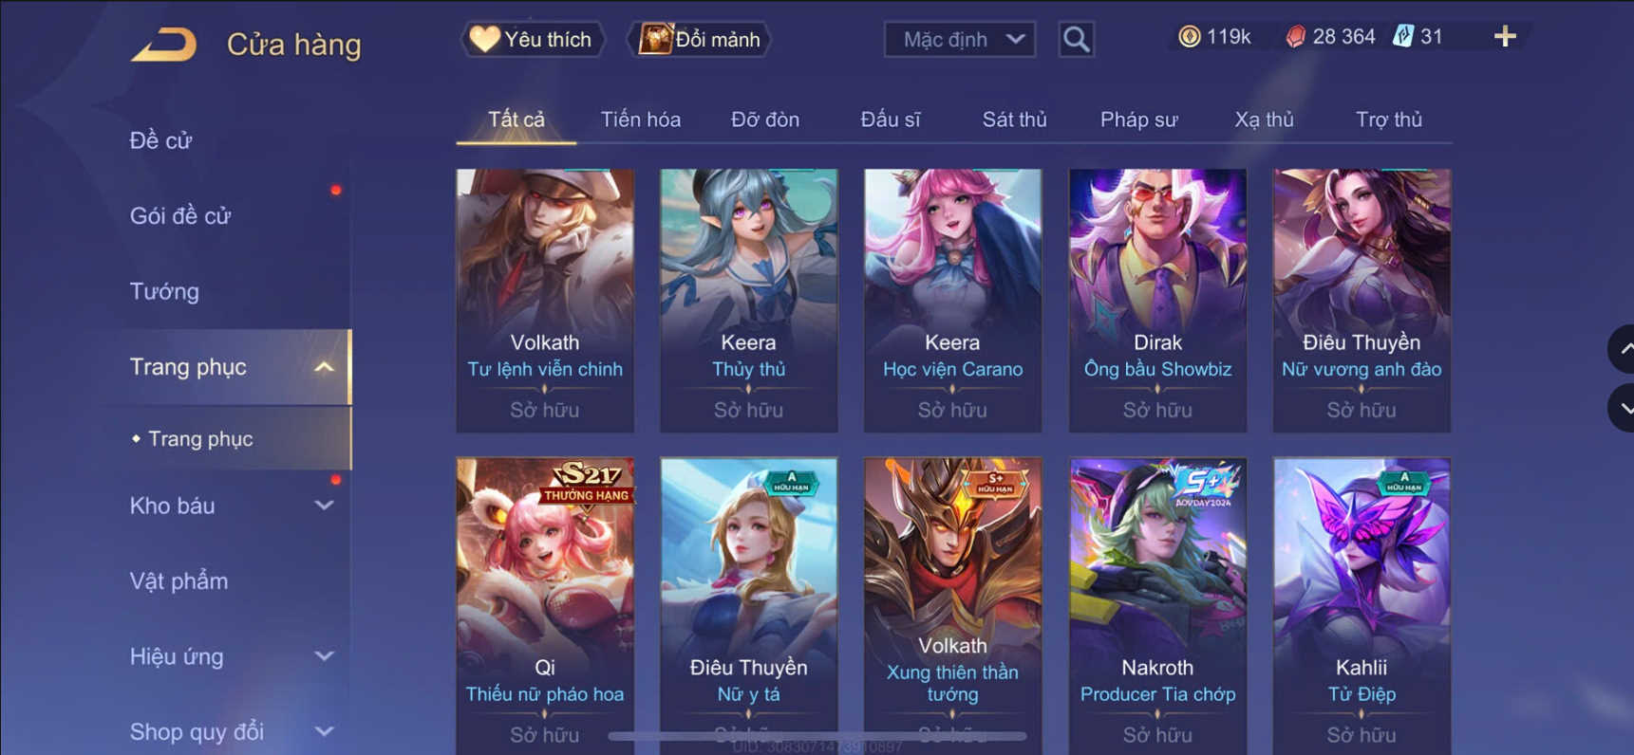This screenshot has height=755, width=1634.
Task: Switch to the Tiến hóa tab
Action: point(640,120)
